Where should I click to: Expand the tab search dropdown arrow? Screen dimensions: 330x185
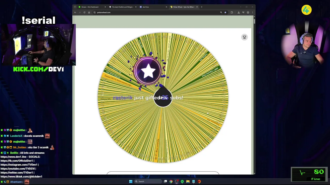pos(75,7)
